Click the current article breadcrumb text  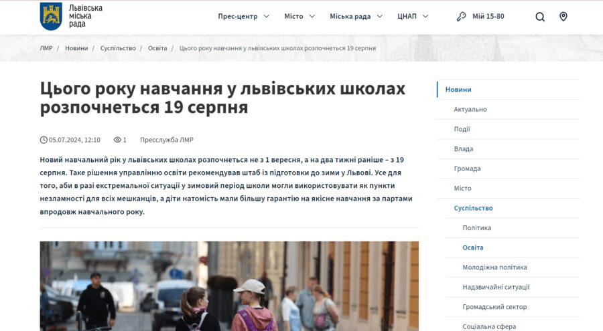[x=277, y=48]
